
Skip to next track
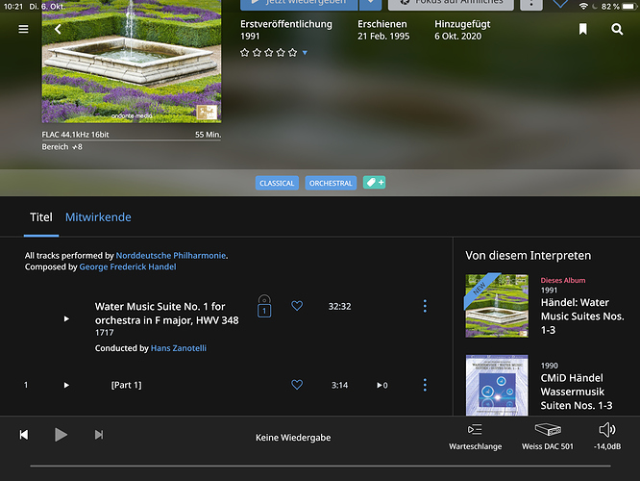click(x=99, y=435)
